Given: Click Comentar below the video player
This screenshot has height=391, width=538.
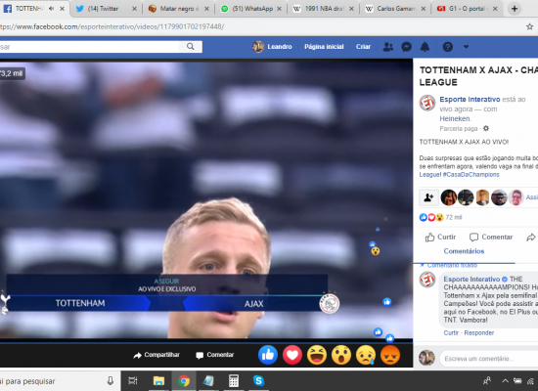Looking at the screenshot, I should (215, 355).
